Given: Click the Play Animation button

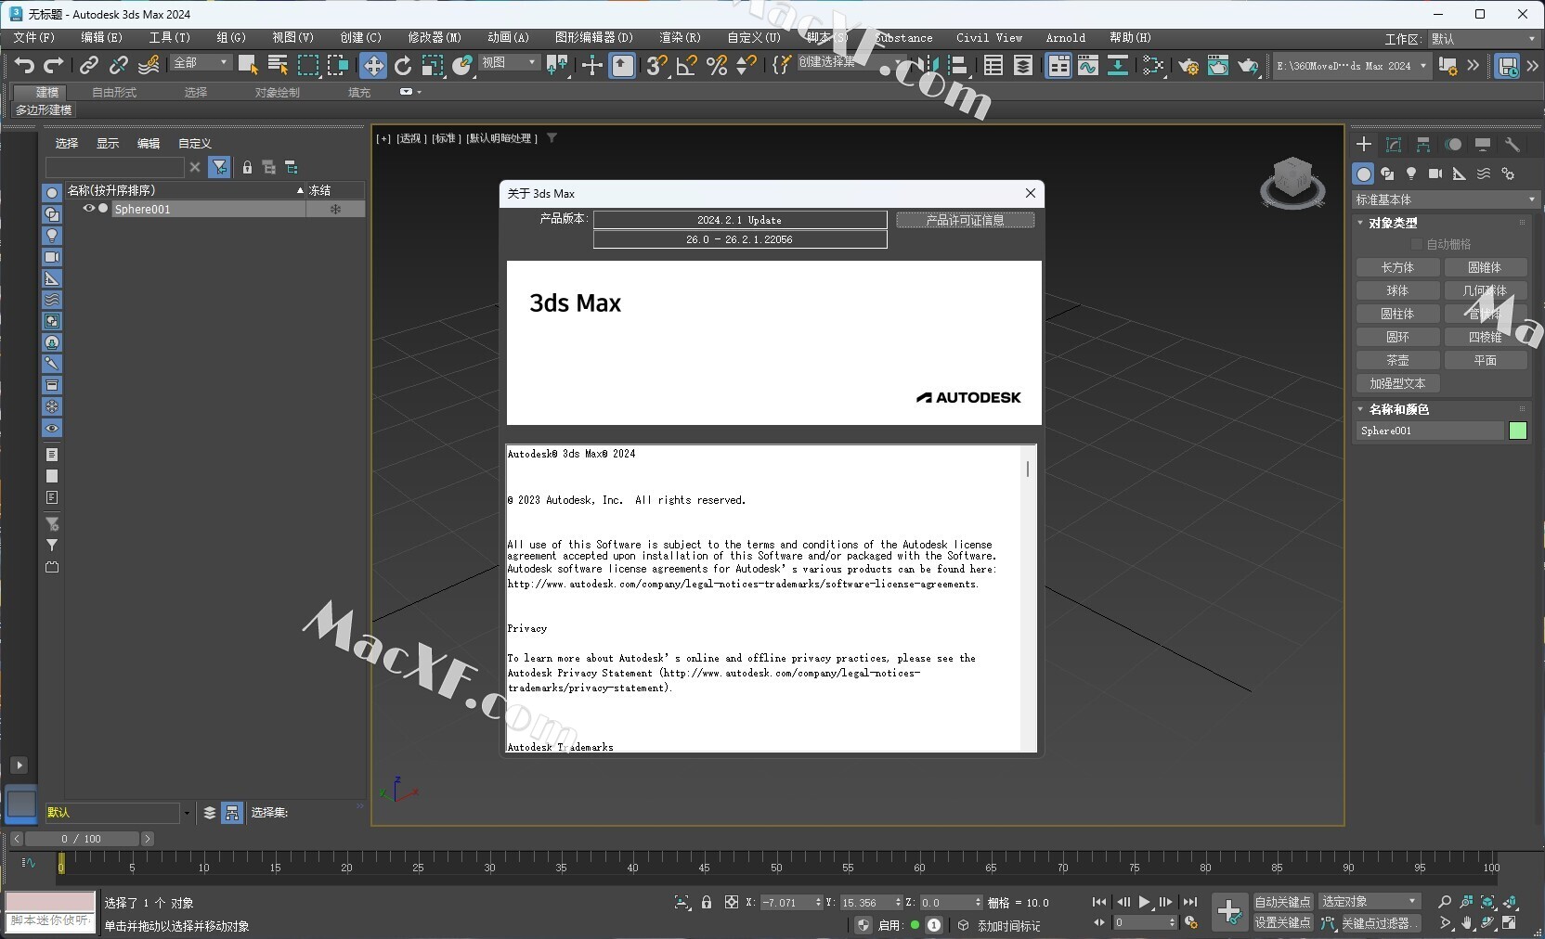Looking at the screenshot, I should (1144, 902).
